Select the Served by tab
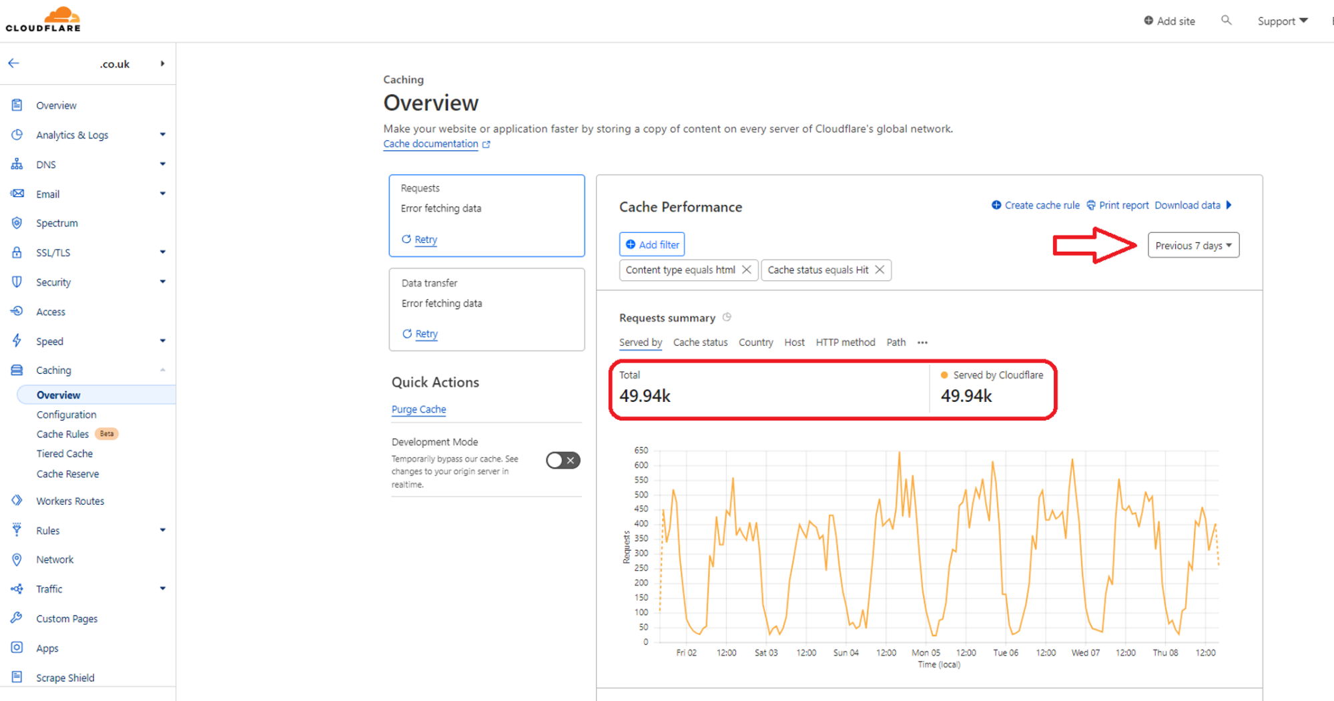 click(640, 342)
